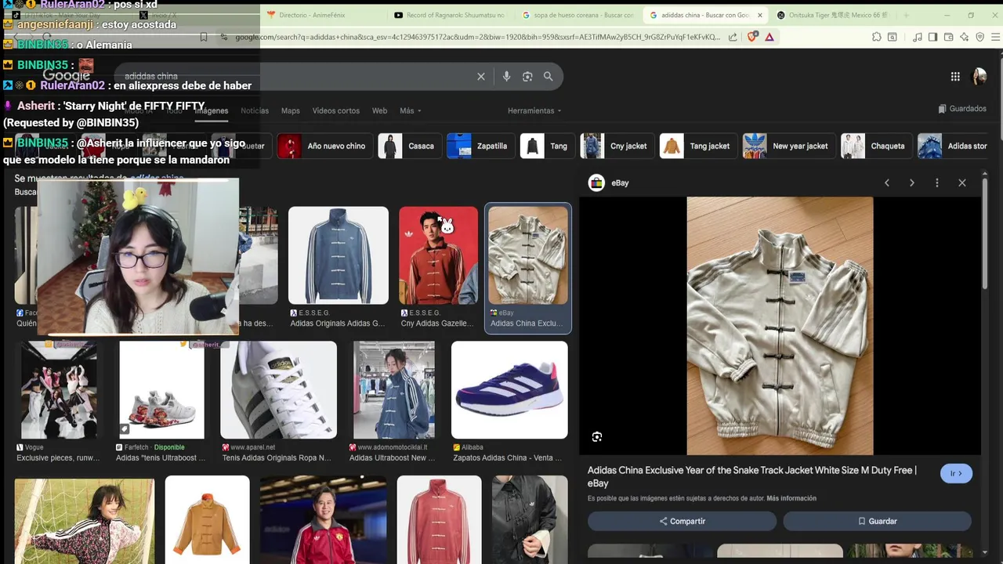Switch to the Maps search tab
Image resolution: width=1003 pixels, height=564 pixels.
(291, 110)
